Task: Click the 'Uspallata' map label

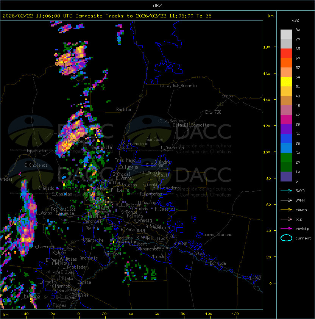Action: pyautogui.click(x=36, y=151)
